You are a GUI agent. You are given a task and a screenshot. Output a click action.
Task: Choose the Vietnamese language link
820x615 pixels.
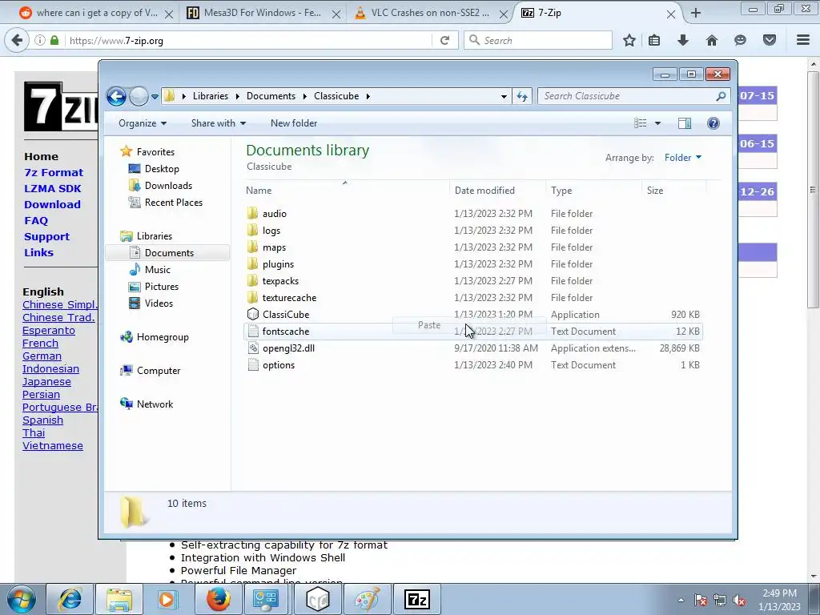click(x=52, y=446)
